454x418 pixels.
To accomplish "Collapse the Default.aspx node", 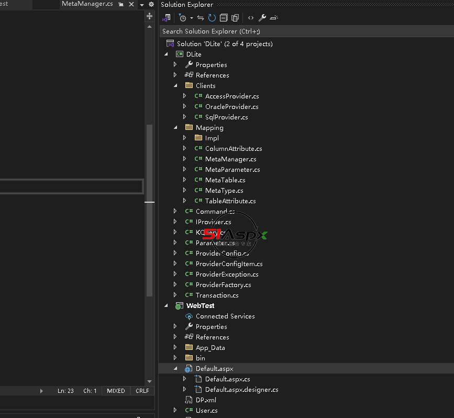I will tap(175, 368).
